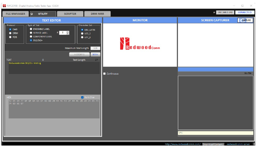
Task: Decrease the label number spinner value
Action: [68, 34]
